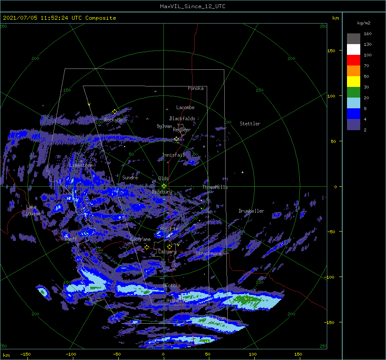Click the Calgary city label
The height and width of the screenshot is (360, 386).
coord(167,252)
